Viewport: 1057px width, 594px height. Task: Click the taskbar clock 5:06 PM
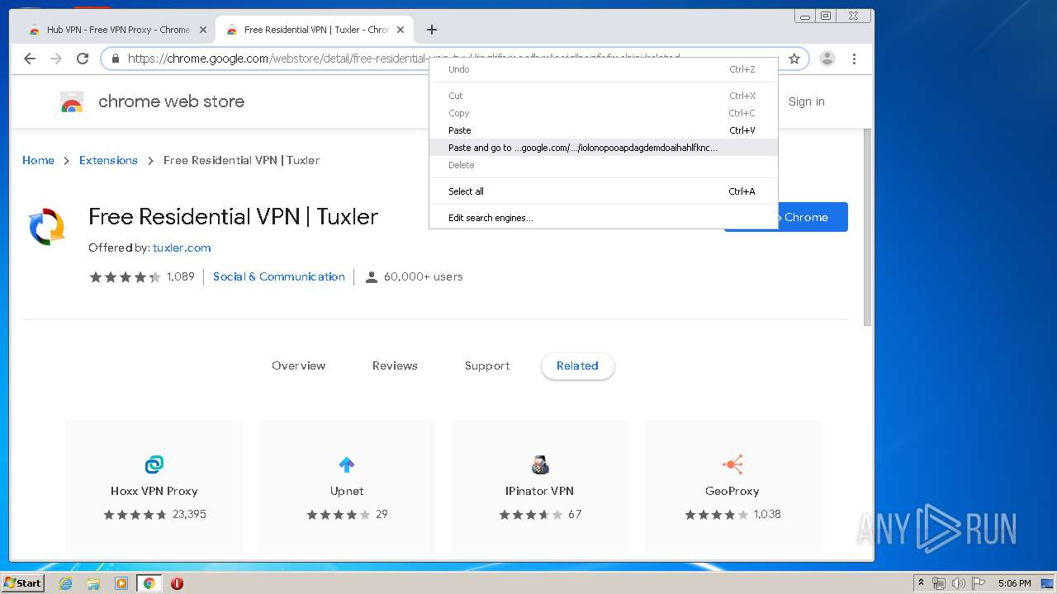1014,583
